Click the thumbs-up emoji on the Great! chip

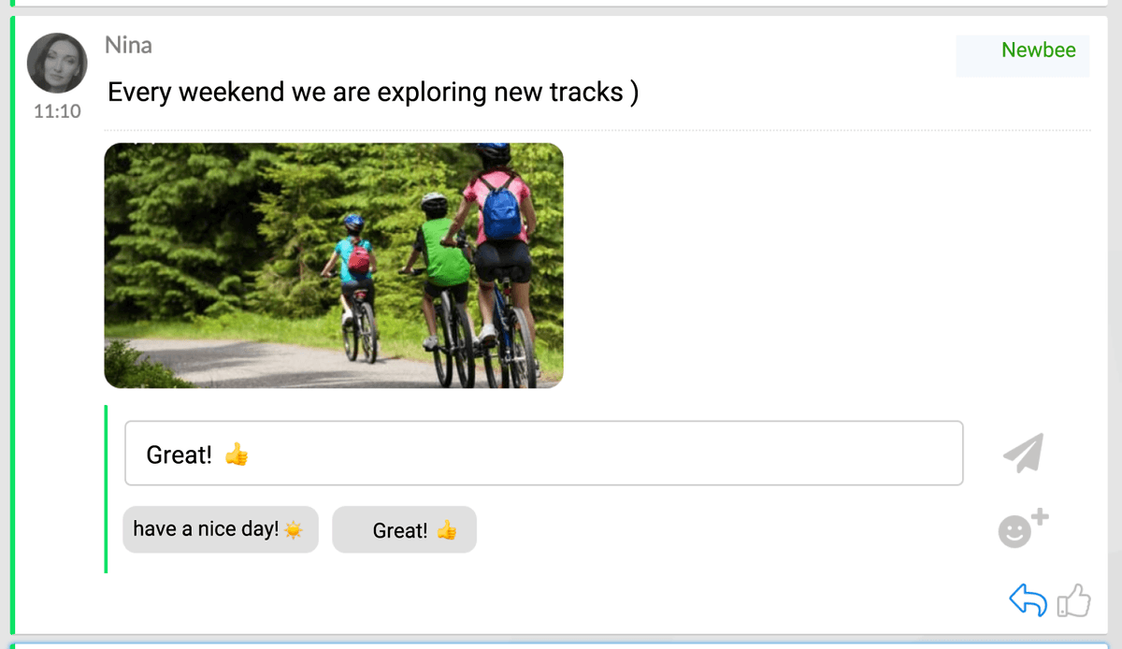tap(446, 530)
